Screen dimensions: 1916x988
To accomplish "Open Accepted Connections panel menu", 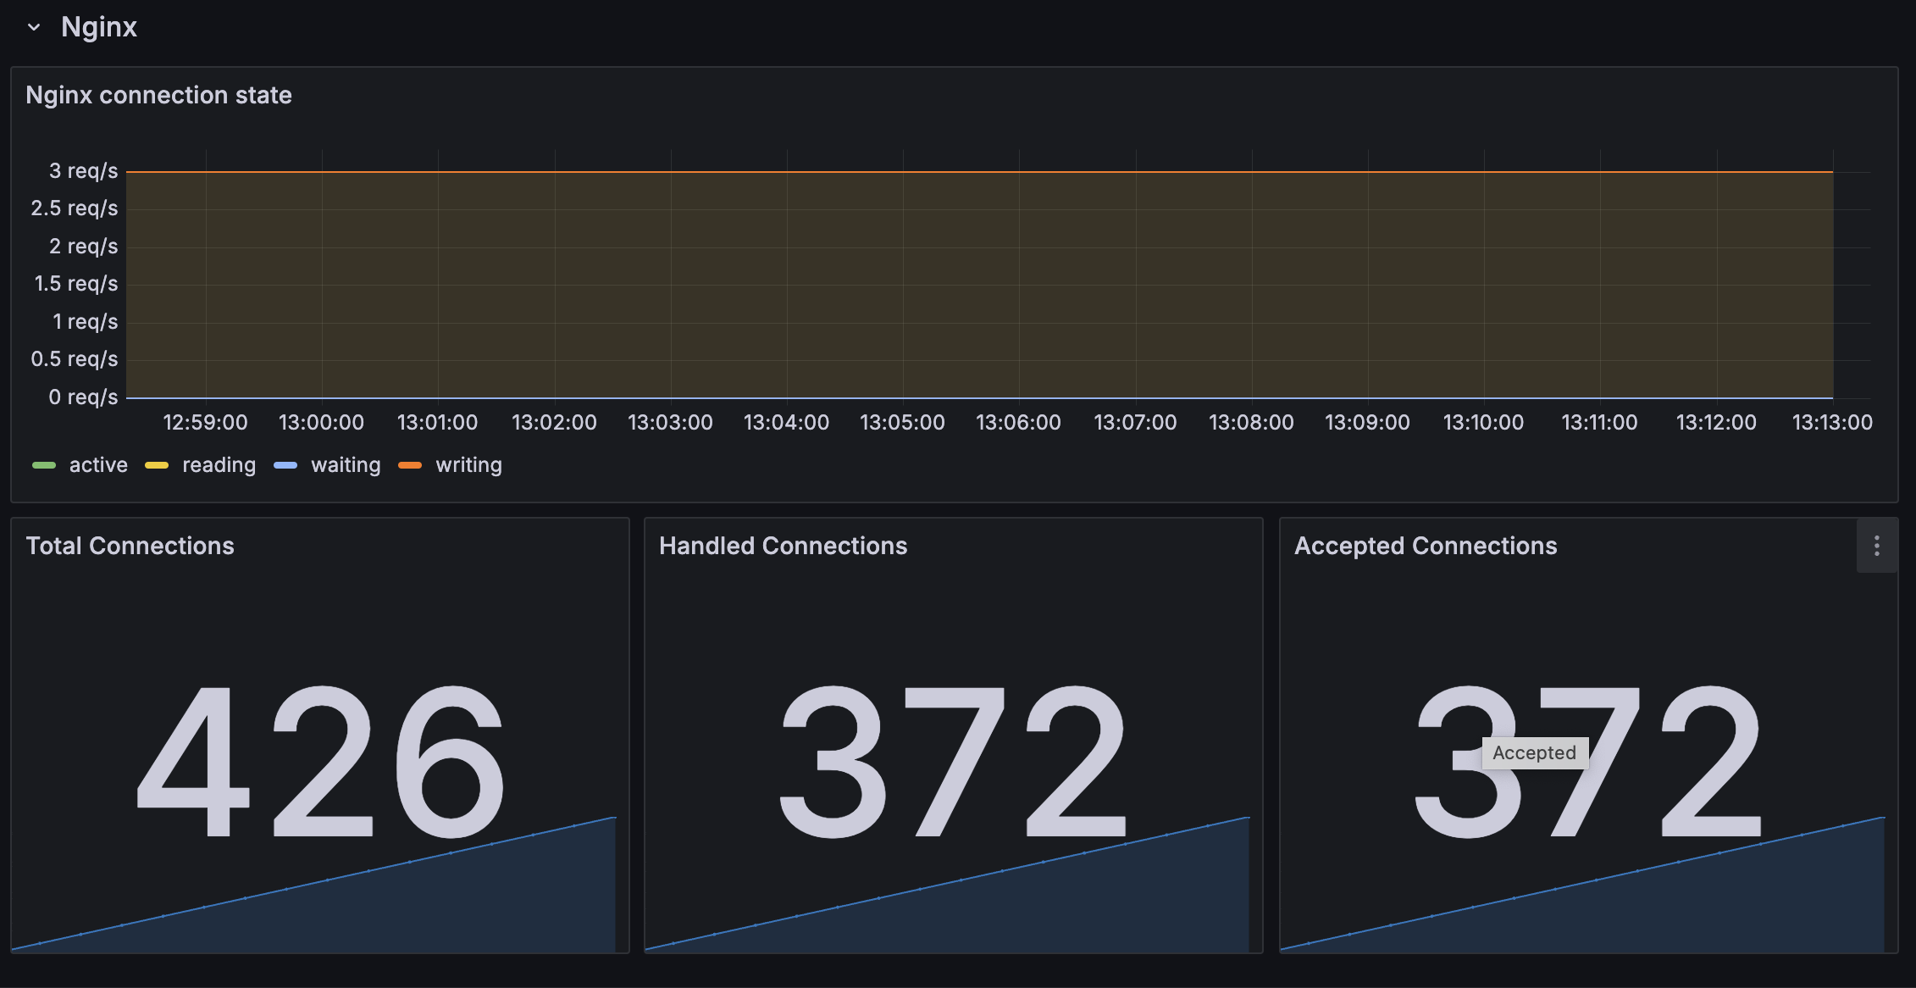I will (x=1876, y=547).
